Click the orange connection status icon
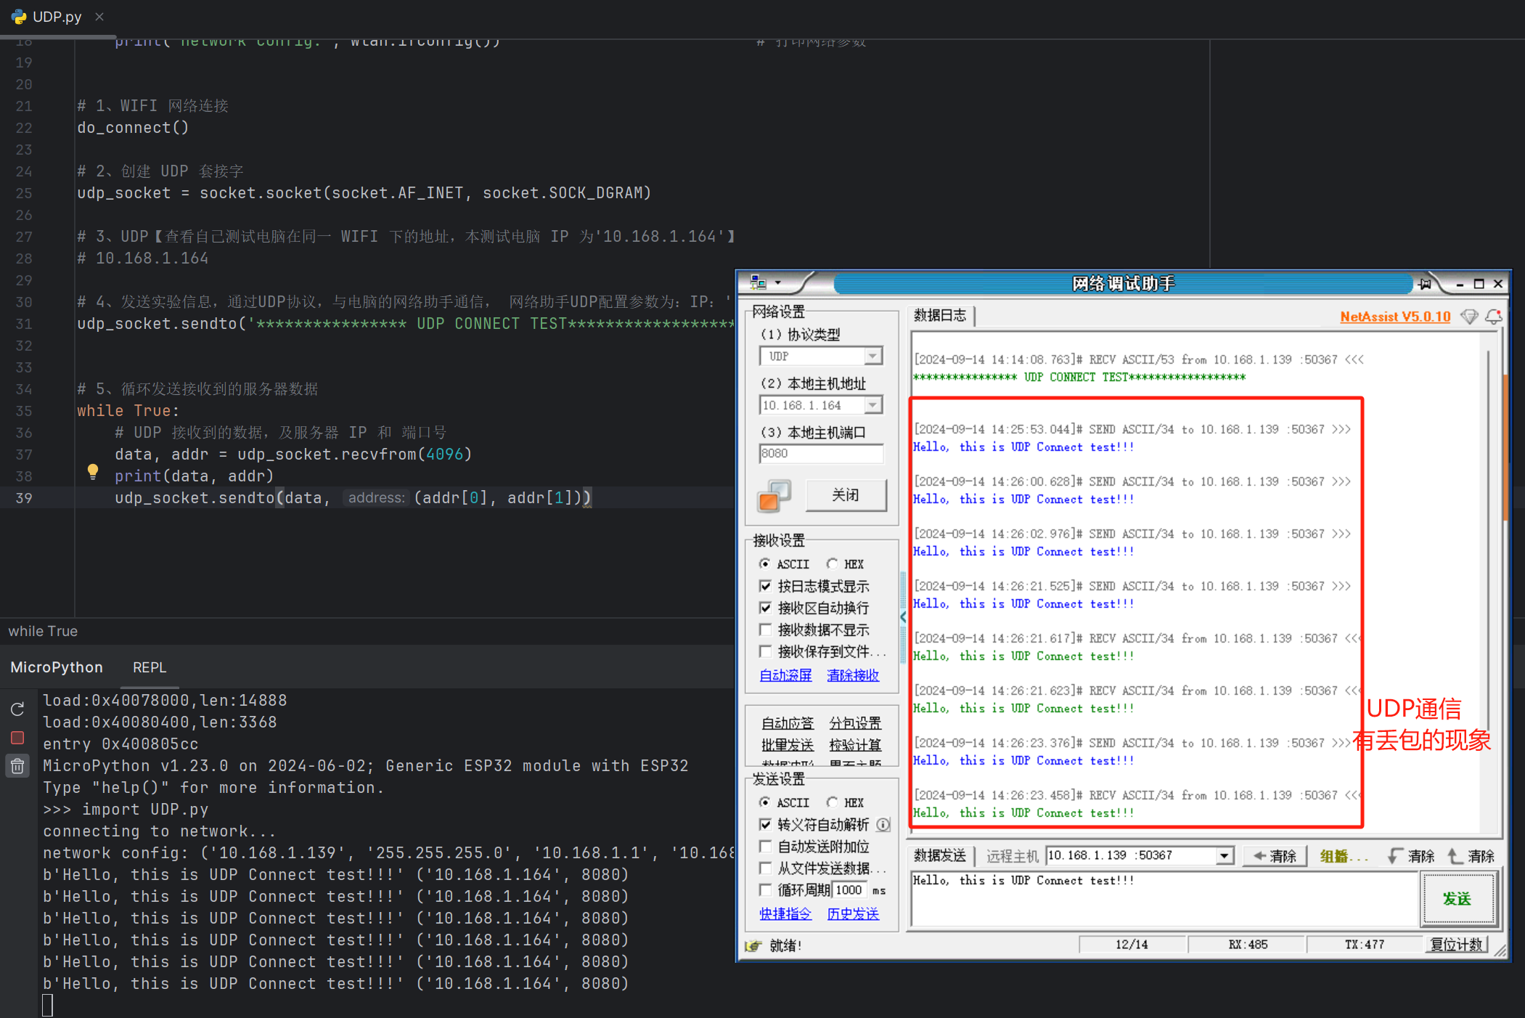Screen dimensions: 1525x1018 [x=774, y=496]
